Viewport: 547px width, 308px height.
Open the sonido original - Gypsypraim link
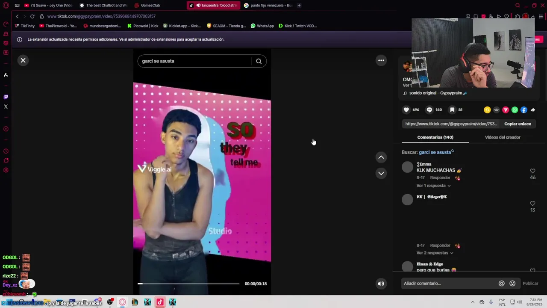(438, 93)
